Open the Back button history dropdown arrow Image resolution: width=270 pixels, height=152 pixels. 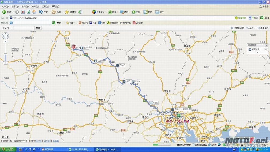pos(13,12)
